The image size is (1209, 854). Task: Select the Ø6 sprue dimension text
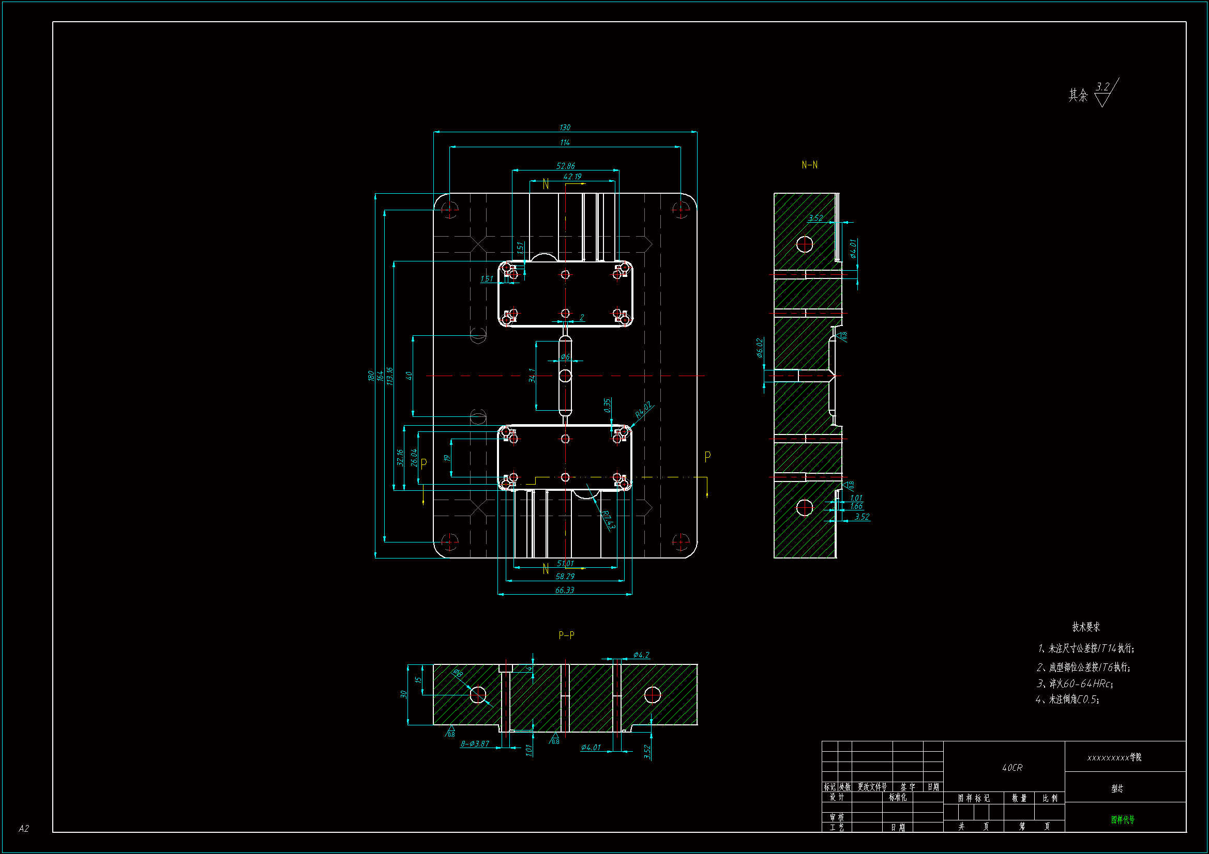(565, 356)
